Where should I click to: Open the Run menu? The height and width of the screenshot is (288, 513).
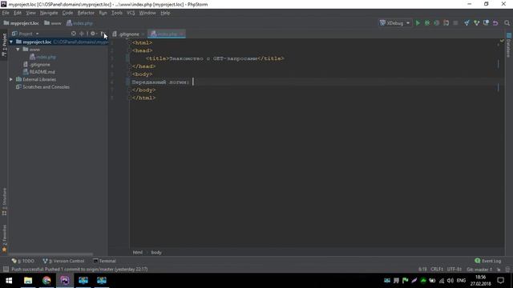click(103, 13)
